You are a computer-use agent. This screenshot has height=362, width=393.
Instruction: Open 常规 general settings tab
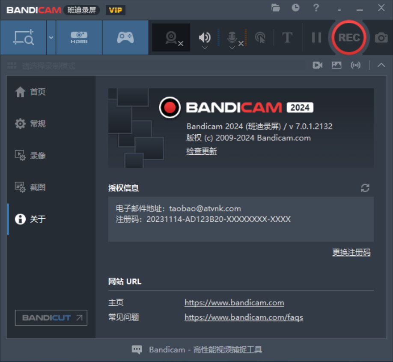coord(51,124)
